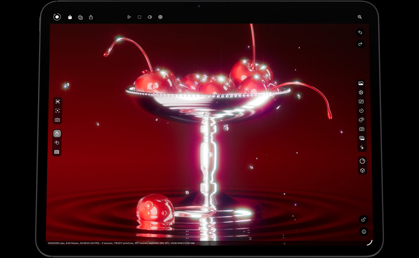419x258 pixels.
Task: Click the focus picker viewfinder icon
Action: pyautogui.click(x=57, y=111)
